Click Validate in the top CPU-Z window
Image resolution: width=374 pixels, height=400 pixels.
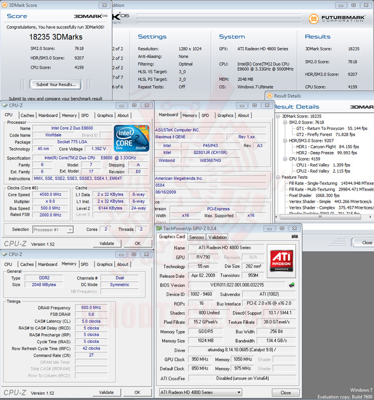point(106,243)
